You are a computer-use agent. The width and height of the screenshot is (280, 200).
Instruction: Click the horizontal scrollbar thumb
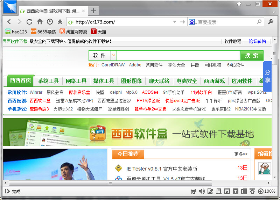pyautogui.click(x=110, y=183)
